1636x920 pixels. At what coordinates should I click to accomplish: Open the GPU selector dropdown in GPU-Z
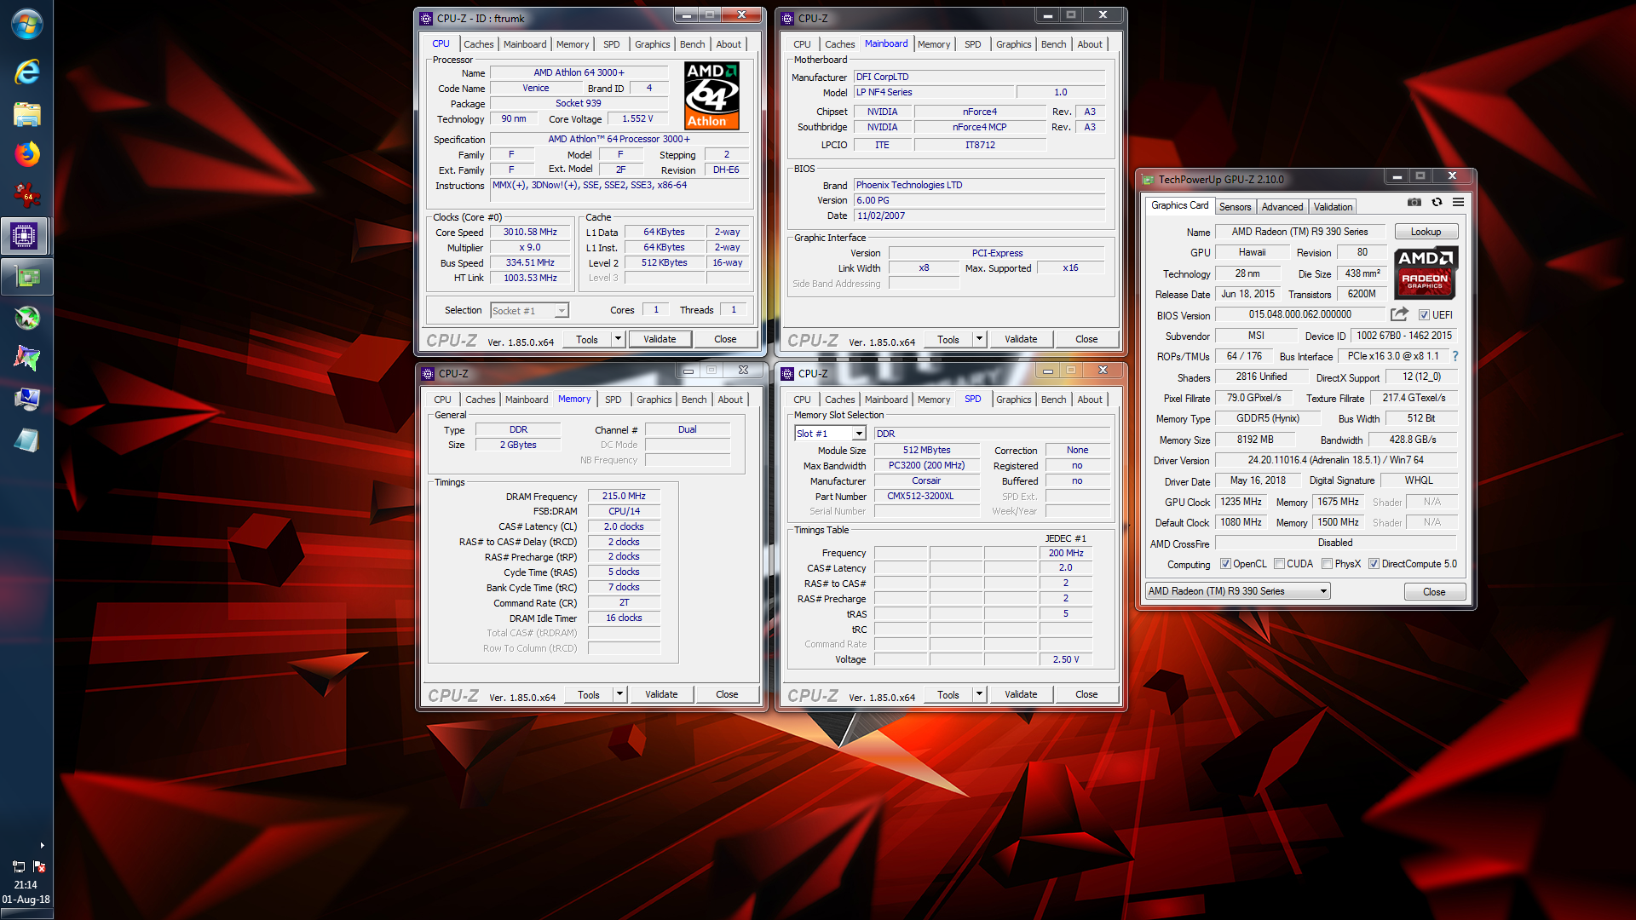tap(1237, 591)
